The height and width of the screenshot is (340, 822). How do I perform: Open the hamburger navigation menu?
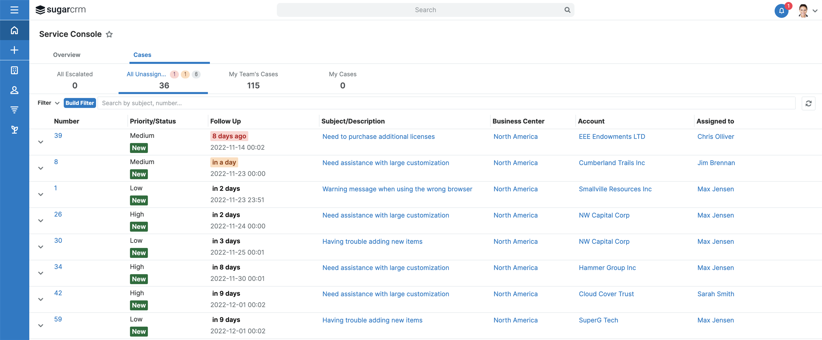(x=14, y=10)
